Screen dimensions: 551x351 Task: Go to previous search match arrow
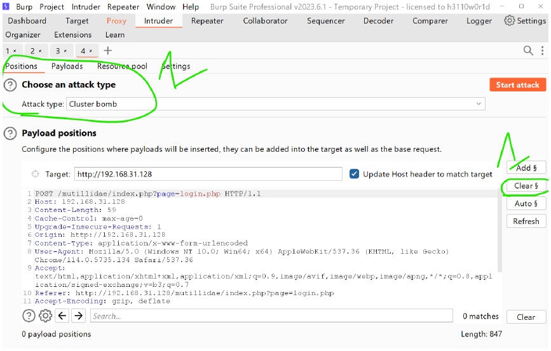click(62, 316)
